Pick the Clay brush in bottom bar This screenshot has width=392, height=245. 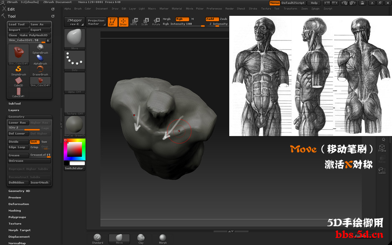[141, 239]
